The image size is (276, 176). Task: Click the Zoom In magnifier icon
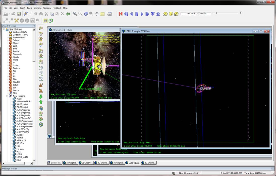pyautogui.click(x=75, y=14)
